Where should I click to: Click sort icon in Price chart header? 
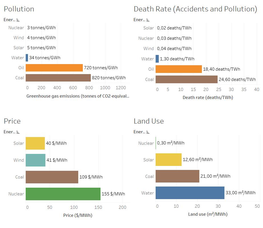point(18,132)
